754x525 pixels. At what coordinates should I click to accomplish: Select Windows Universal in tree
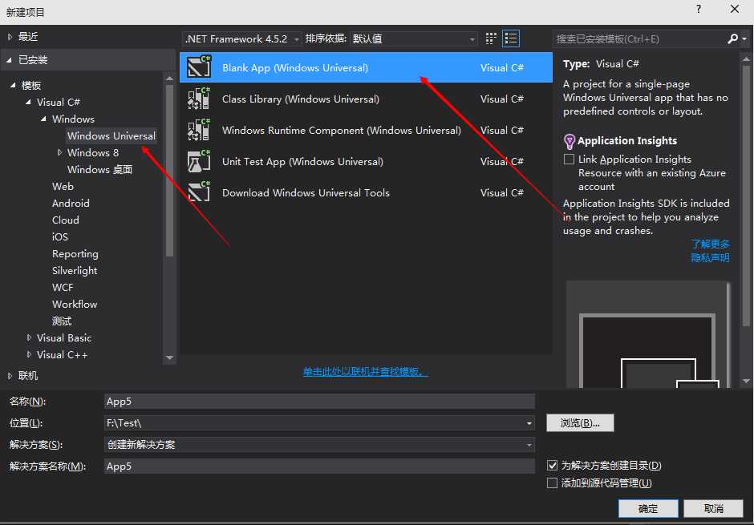[111, 136]
